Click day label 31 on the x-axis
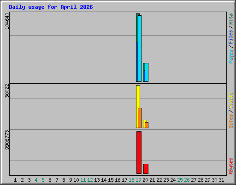This screenshot has height=185, width=236. (x=221, y=180)
